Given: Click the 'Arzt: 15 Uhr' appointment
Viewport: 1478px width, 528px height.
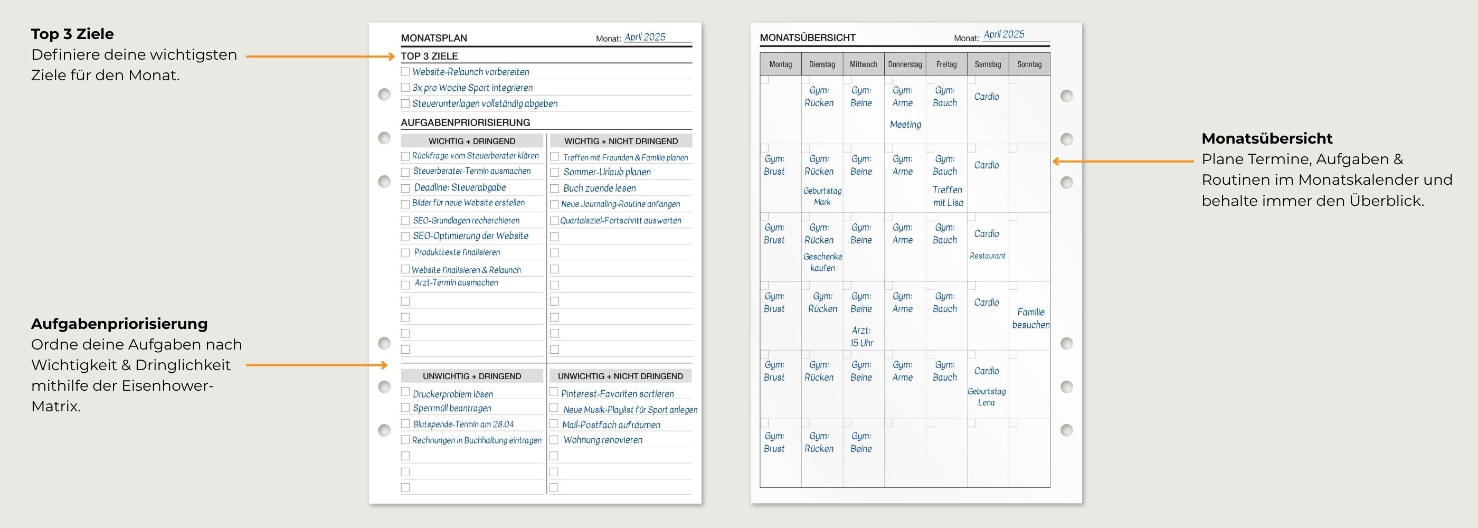Looking at the screenshot, I should click(861, 337).
